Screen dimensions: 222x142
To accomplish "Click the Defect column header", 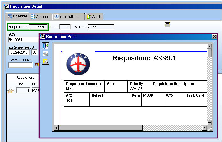I will pos(97,95).
